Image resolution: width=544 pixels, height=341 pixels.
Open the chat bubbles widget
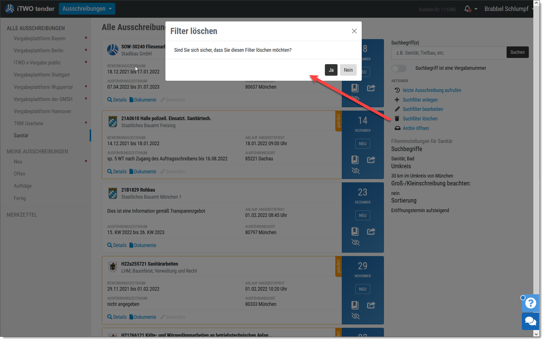530,321
